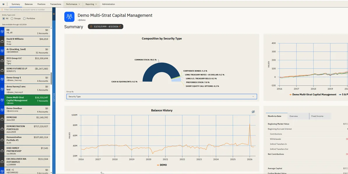Switch to the Fixed Income tab
The image size is (348, 174).
(x=320, y=116)
